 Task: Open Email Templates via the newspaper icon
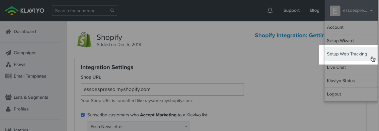9,76
